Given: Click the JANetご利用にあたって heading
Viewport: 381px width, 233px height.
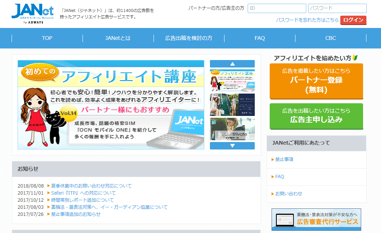Looking at the screenshot, I should pos(301,143).
